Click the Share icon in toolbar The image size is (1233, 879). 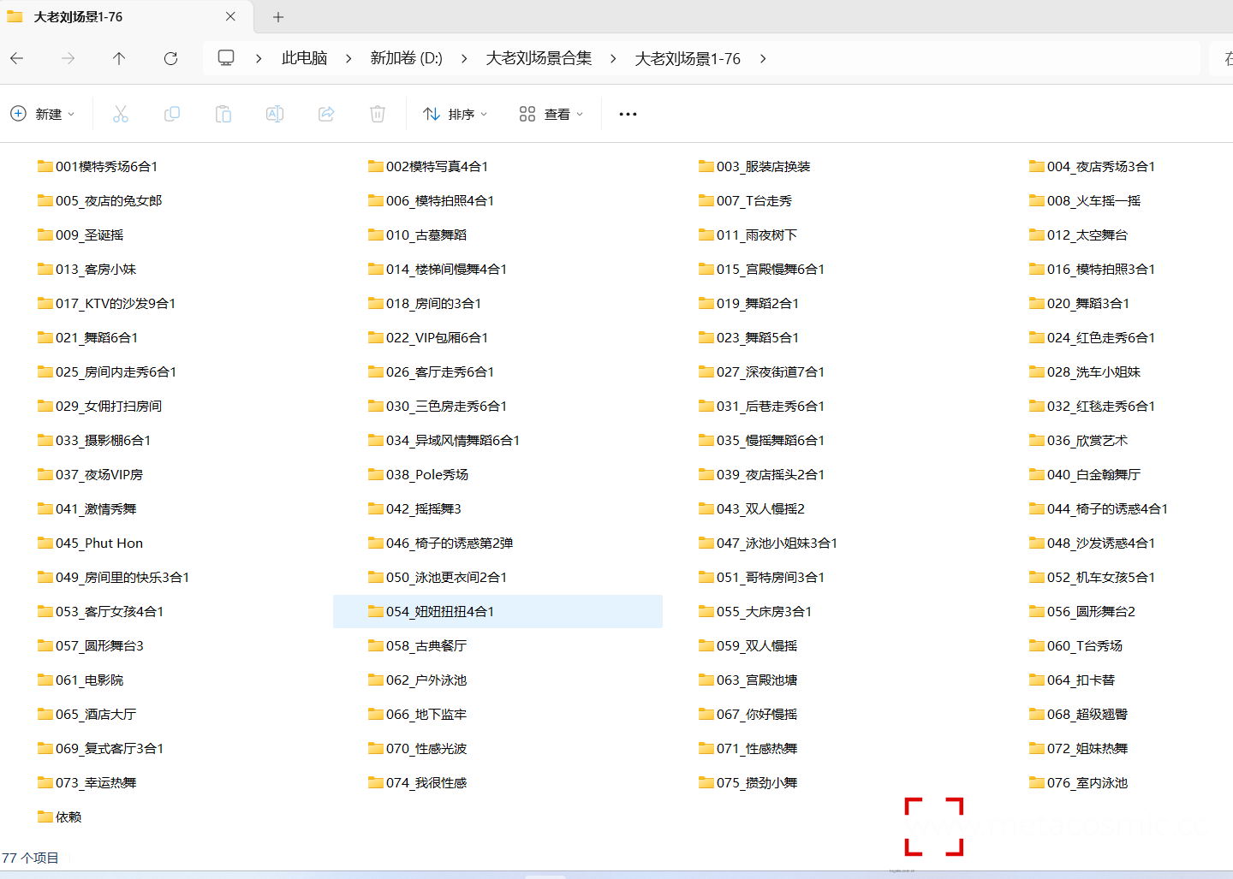(326, 114)
